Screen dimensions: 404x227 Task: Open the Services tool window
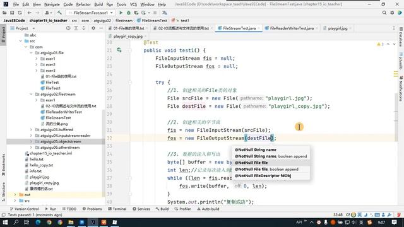141,209
